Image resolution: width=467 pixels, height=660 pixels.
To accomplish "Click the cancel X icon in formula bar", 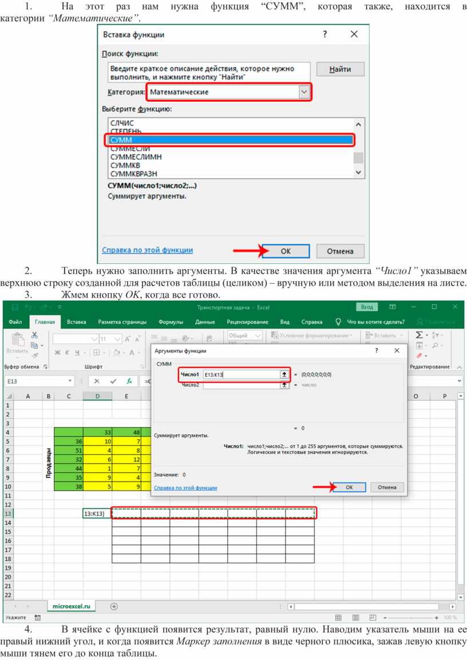I will point(97,381).
